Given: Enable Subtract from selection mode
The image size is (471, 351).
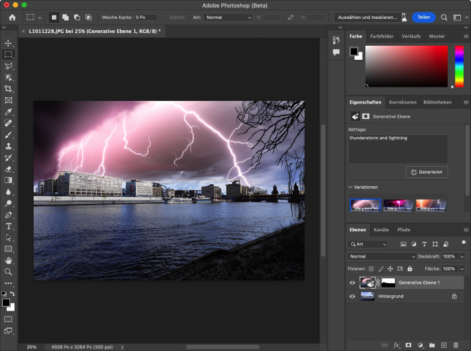Looking at the screenshot, I should point(77,17).
